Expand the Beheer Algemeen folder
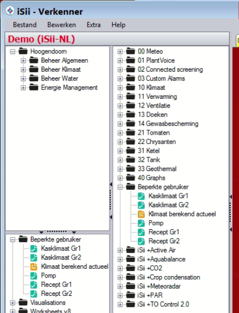Image resolution: width=239 pixels, height=313 pixels. [23, 60]
